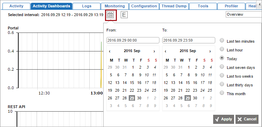Open the calendar interval picker icon
262x127 pixels.
pos(110,15)
